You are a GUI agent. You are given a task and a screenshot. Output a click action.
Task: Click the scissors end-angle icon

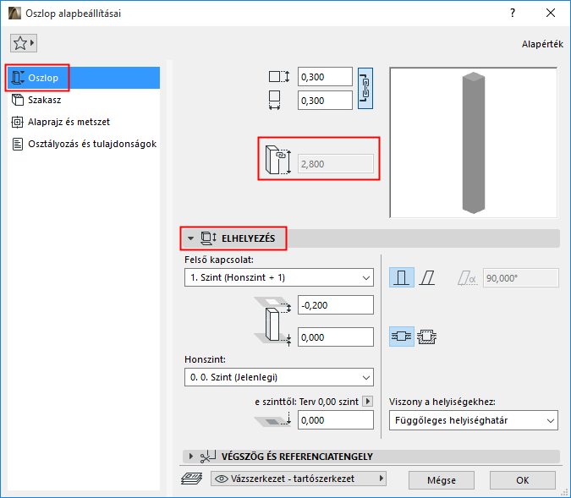(x=208, y=456)
